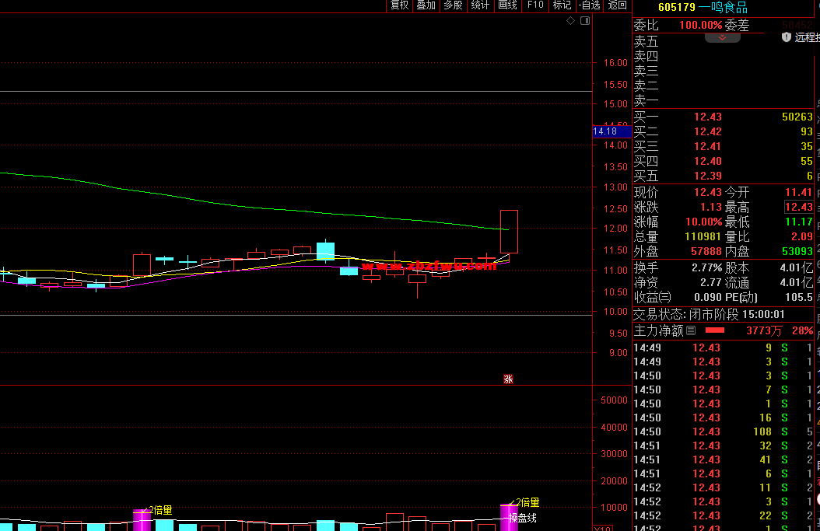This screenshot has height=531, width=820.
Task: Select 叠加 overlay option in top toolbar
Action: tap(426, 5)
